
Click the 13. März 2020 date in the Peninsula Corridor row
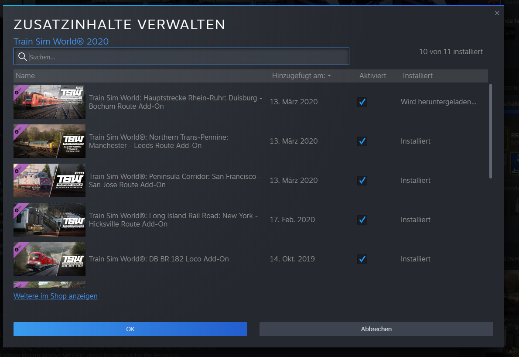(x=294, y=181)
